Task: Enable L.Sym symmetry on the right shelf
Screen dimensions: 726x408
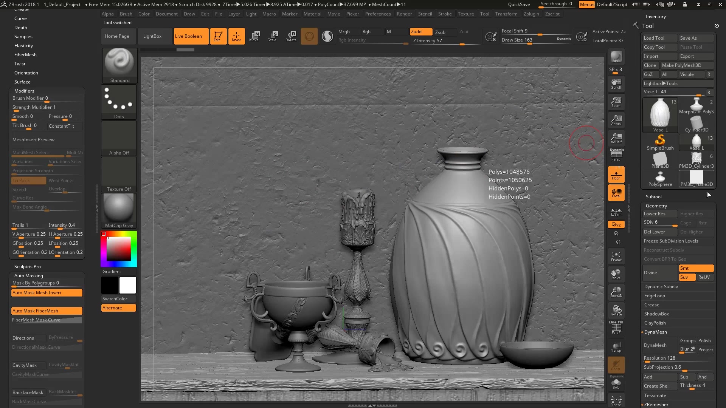Action: (x=616, y=212)
